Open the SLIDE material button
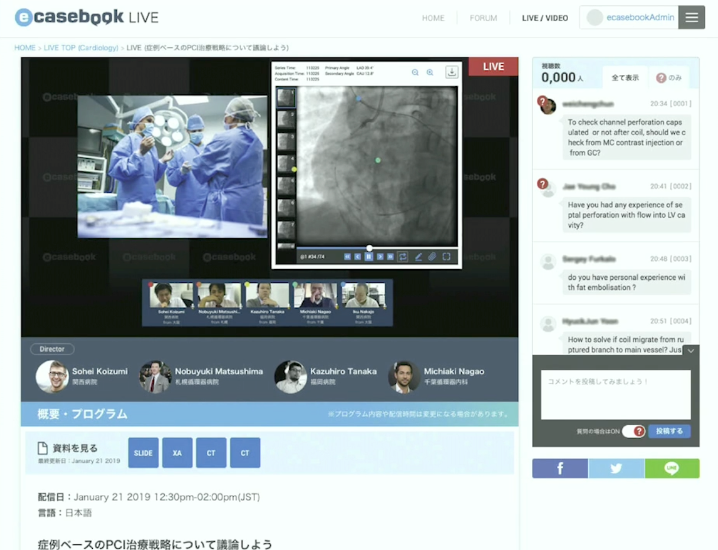The height and width of the screenshot is (550, 718). pyautogui.click(x=143, y=453)
